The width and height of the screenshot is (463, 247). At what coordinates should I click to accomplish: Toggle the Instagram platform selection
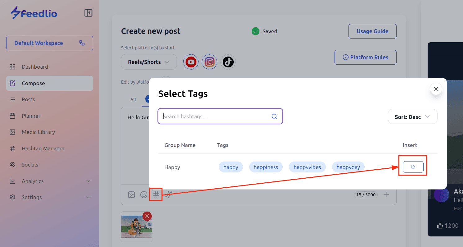click(209, 62)
